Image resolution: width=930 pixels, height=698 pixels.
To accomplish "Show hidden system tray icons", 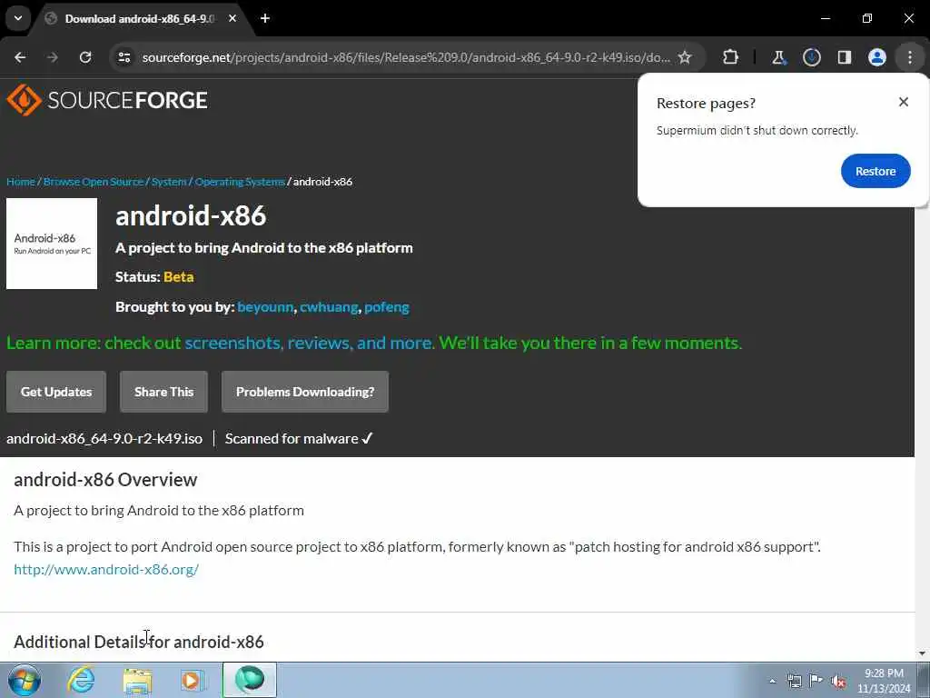I will coord(772,681).
